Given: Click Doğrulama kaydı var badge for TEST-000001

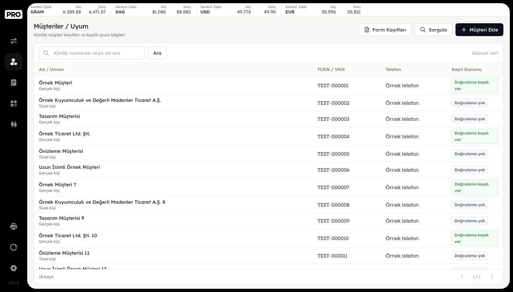Looking at the screenshot, I should 475,85.
